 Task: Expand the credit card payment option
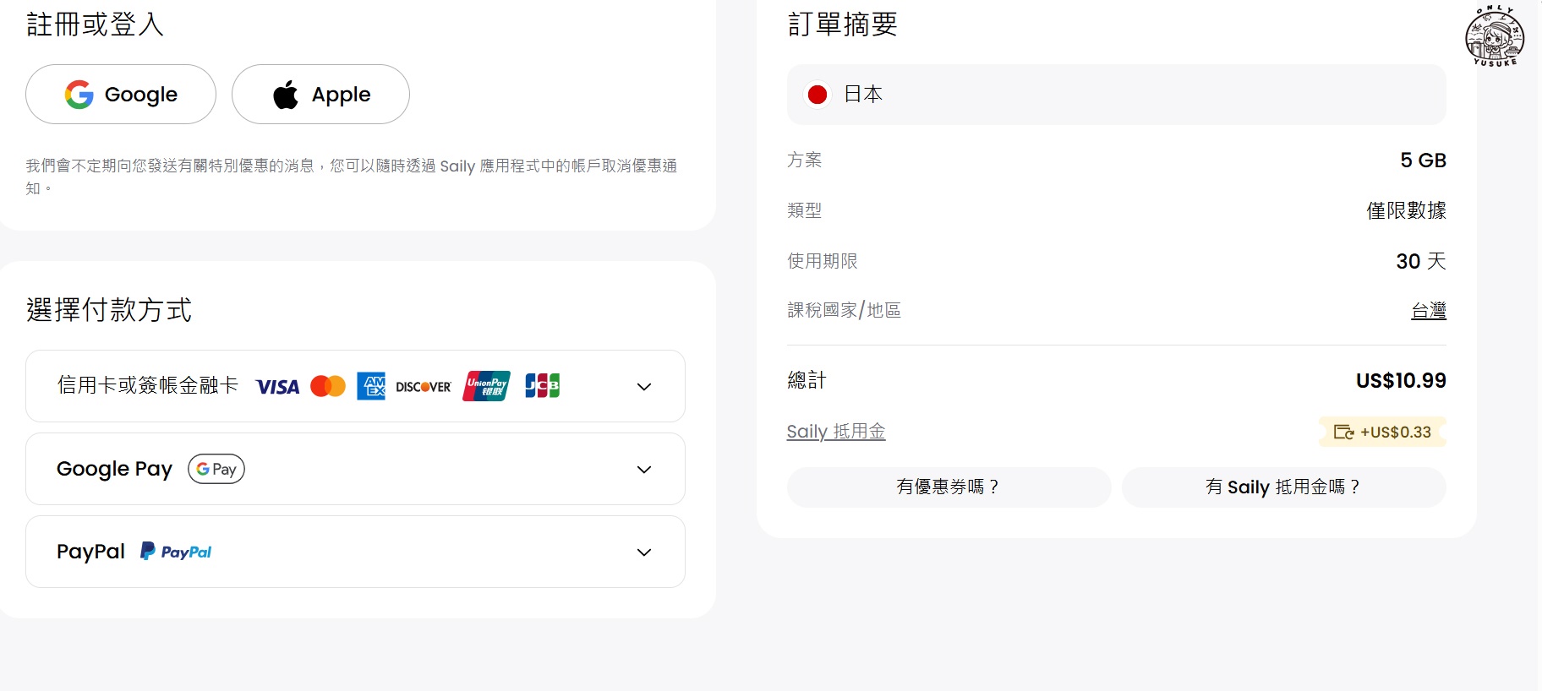[x=644, y=387]
